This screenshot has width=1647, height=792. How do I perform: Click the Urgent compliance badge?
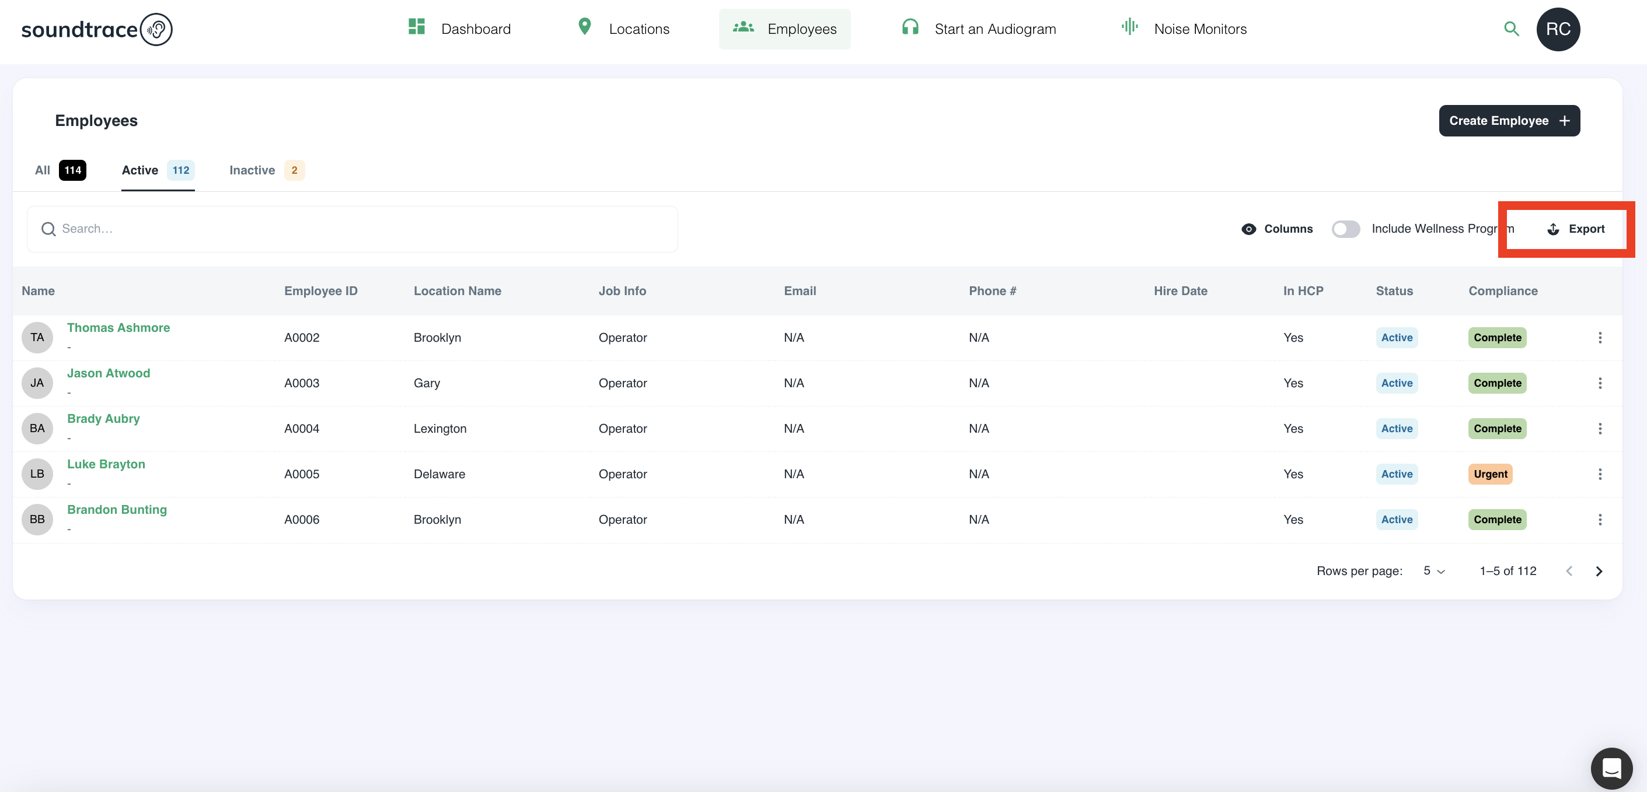pyautogui.click(x=1490, y=474)
